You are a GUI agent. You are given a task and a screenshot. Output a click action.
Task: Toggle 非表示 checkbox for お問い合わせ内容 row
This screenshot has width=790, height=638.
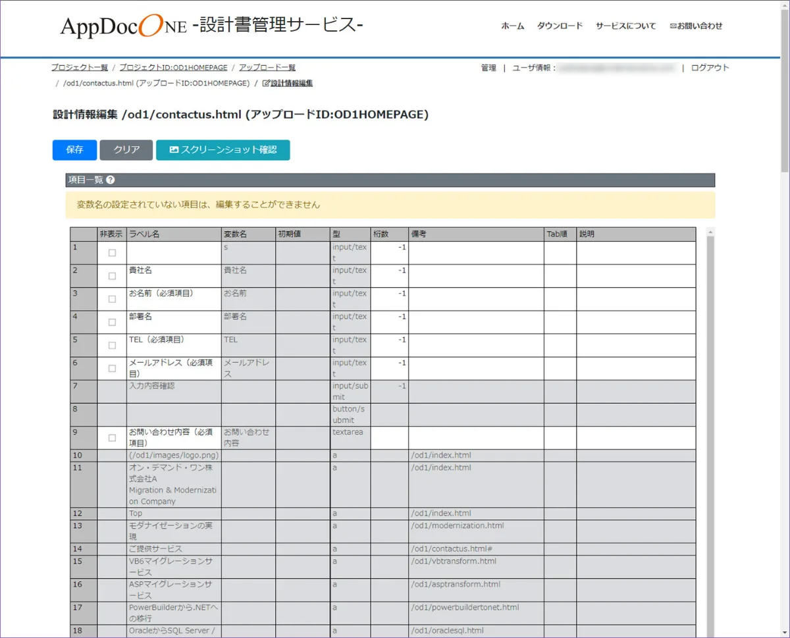(x=112, y=438)
